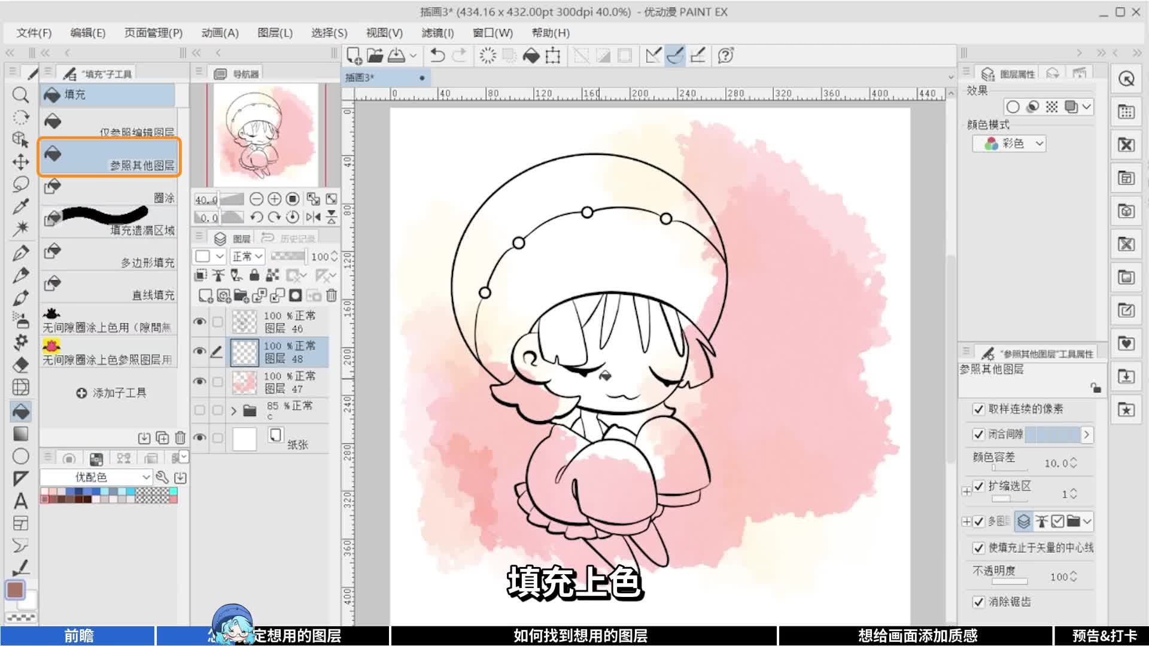1149x646 pixels.
Task: Select the Eyedropper tool
Action: tap(20, 207)
